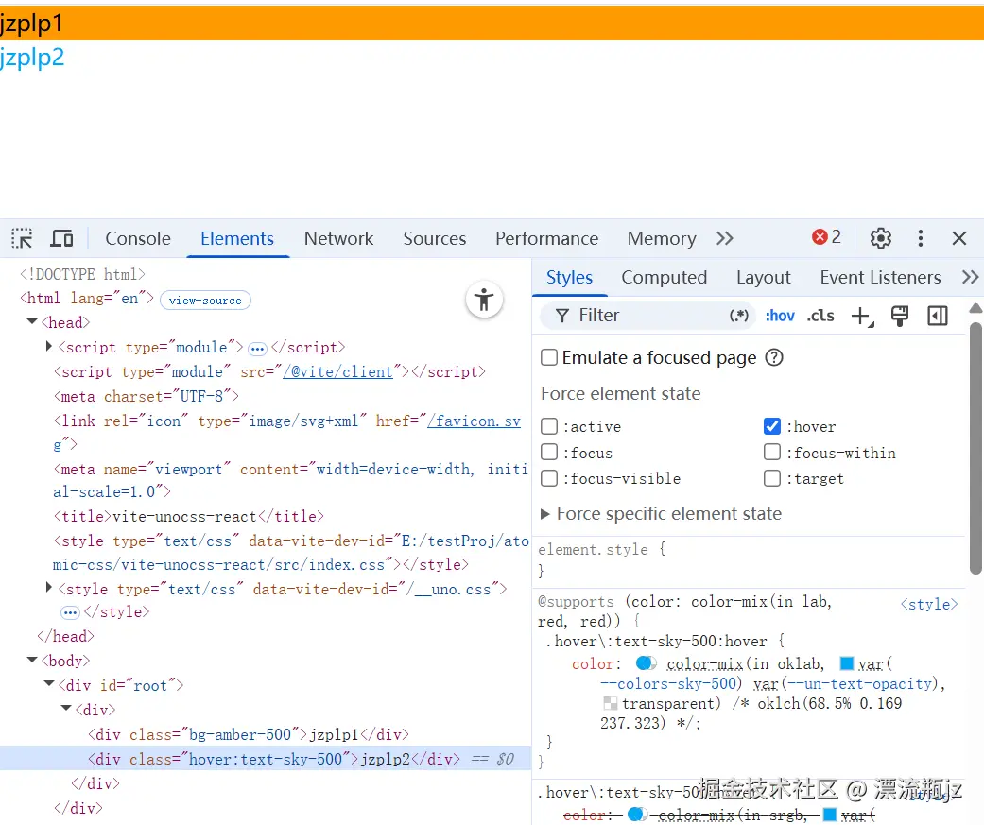Click the jzplp2 text on page
The width and height of the screenshot is (984, 825).
tap(32, 58)
